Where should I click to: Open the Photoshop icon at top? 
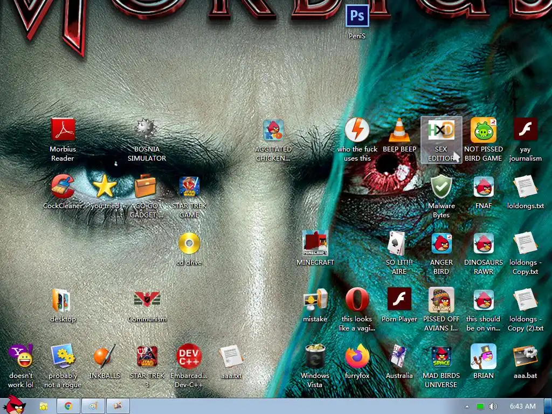[357, 16]
